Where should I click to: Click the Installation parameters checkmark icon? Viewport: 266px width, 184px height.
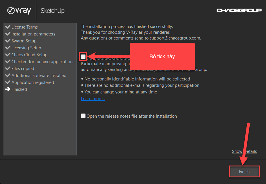[8, 34]
